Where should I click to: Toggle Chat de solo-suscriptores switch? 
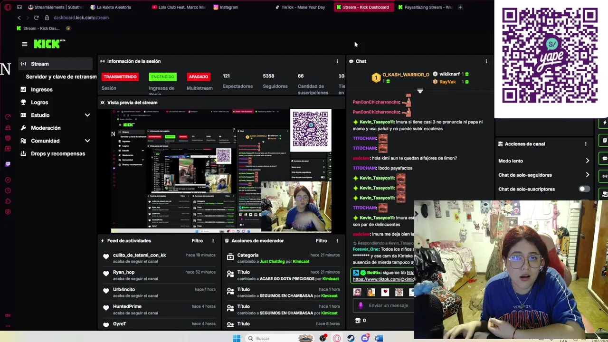click(x=584, y=189)
